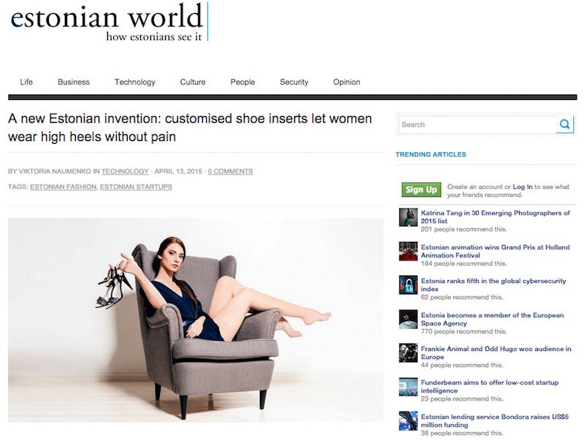Screen dimensions: 584x440
Task: Open the cybersecurity index padlock thumbnail
Action: [x=408, y=285]
